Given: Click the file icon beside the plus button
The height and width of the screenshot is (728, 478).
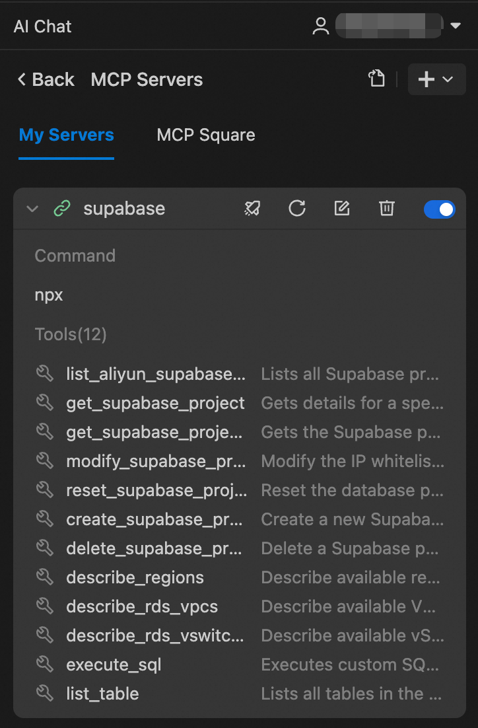Looking at the screenshot, I should 376,79.
